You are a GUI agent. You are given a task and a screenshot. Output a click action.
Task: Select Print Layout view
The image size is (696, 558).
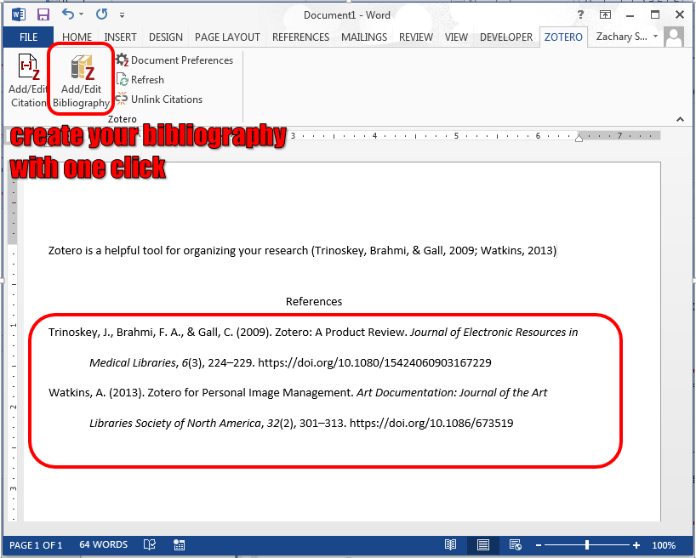click(482, 544)
